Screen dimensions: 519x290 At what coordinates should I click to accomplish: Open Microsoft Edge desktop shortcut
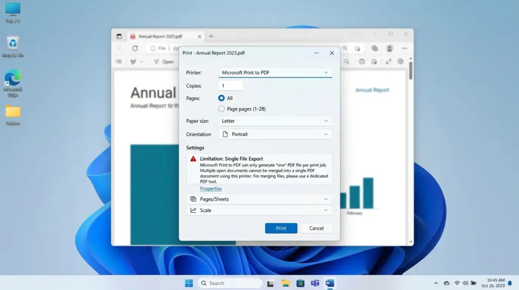(x=13, y=83)
